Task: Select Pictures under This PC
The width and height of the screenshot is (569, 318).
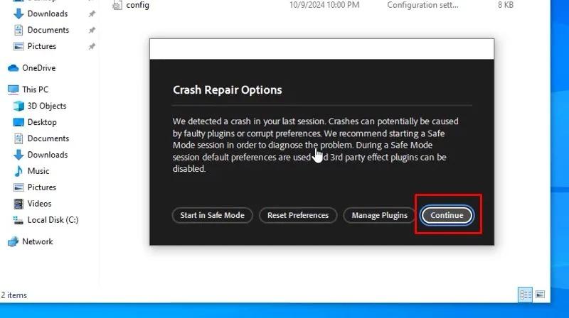Action: tap(42, 187)
